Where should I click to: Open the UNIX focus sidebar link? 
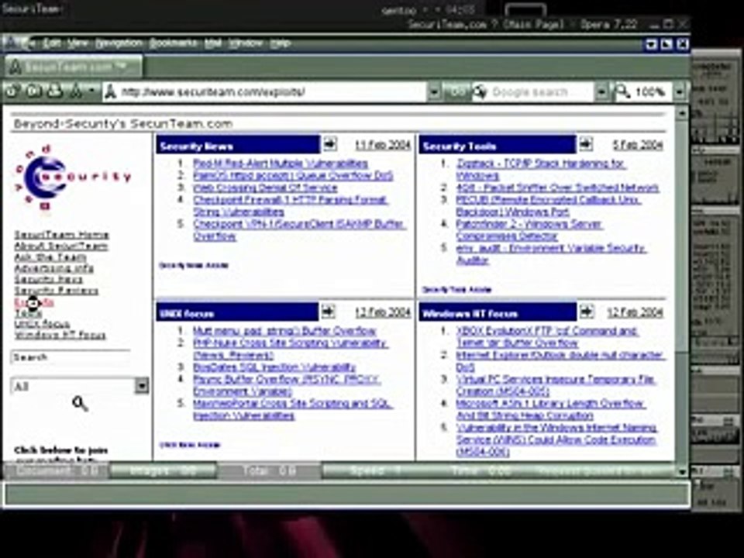tap(43, 324)
